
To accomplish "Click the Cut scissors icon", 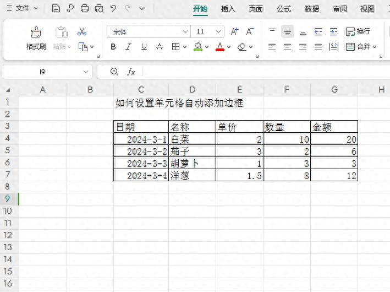I will click(x=81, y=31).
